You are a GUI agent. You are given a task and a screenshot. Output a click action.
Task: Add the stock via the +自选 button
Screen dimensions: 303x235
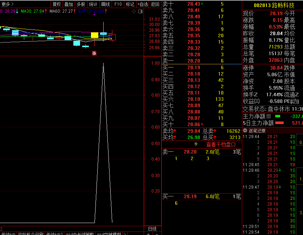tap(143, 4)
